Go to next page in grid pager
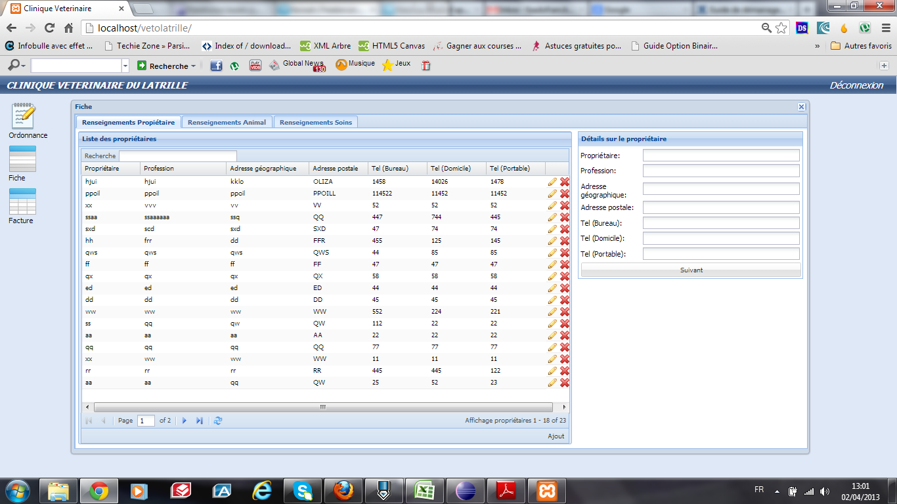The height and width of the screenshot is (504, 897). pos(185,421)
